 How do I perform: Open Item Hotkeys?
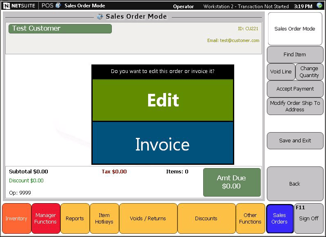tap(104, 219)
